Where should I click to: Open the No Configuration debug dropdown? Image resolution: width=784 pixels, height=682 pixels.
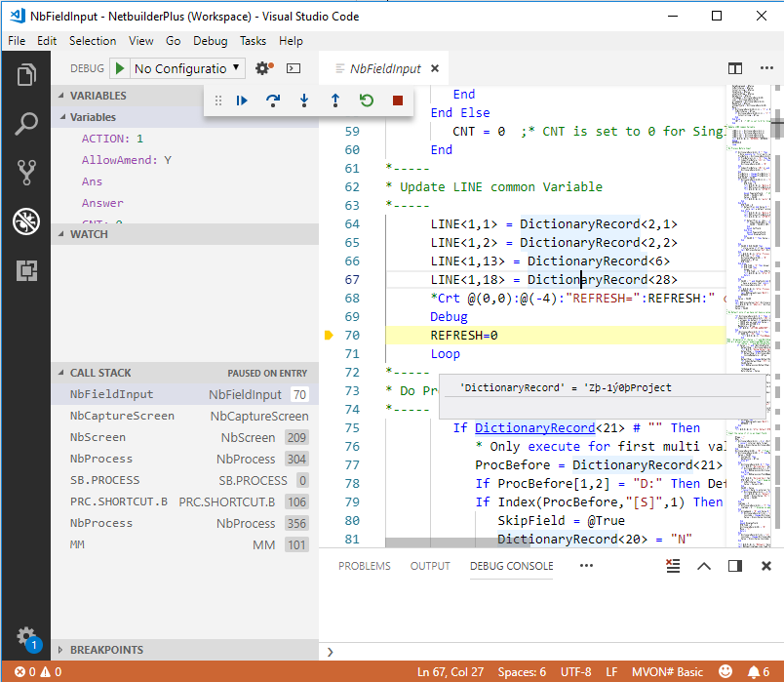tap(187, 68)
